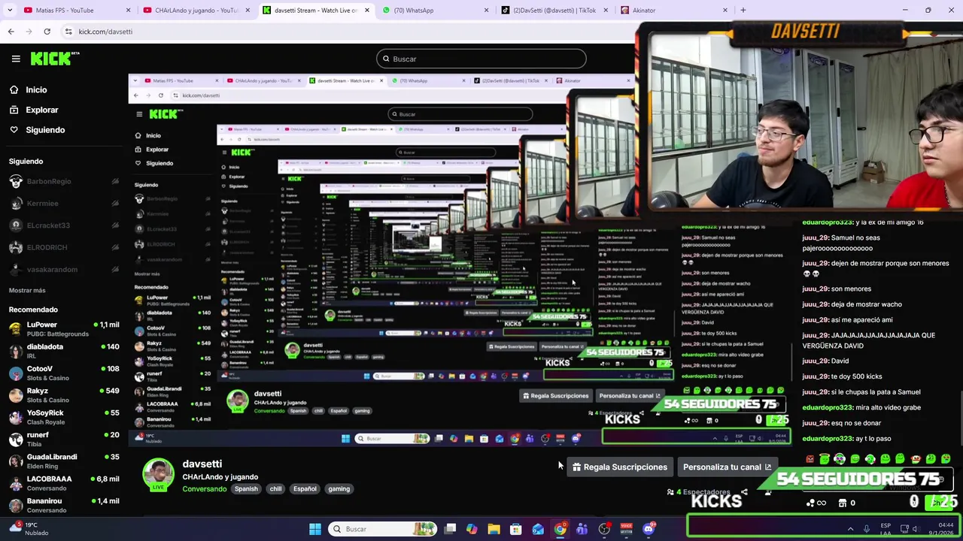The image size is (963, 541).
Task: Open the weather widget showing 19°C
Action: tap(29, 529)
